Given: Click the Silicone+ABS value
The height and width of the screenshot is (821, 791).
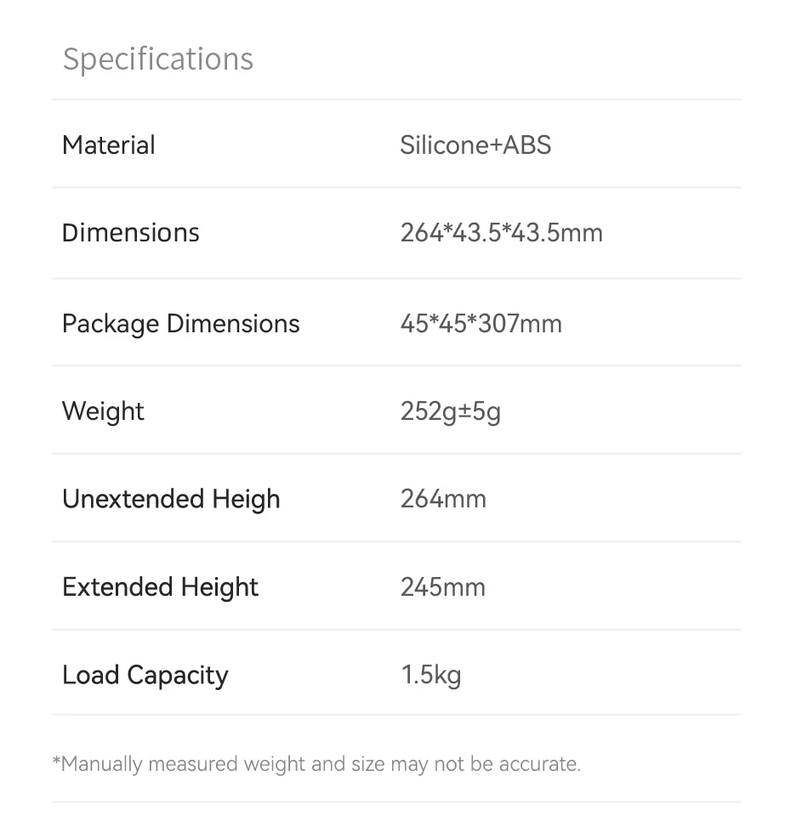Looking at the screenshot, I should [475, 145].
